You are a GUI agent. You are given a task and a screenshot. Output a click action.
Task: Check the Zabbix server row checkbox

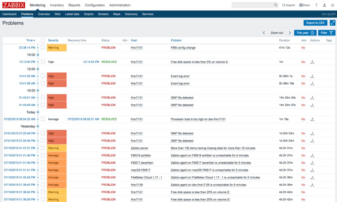43,148
